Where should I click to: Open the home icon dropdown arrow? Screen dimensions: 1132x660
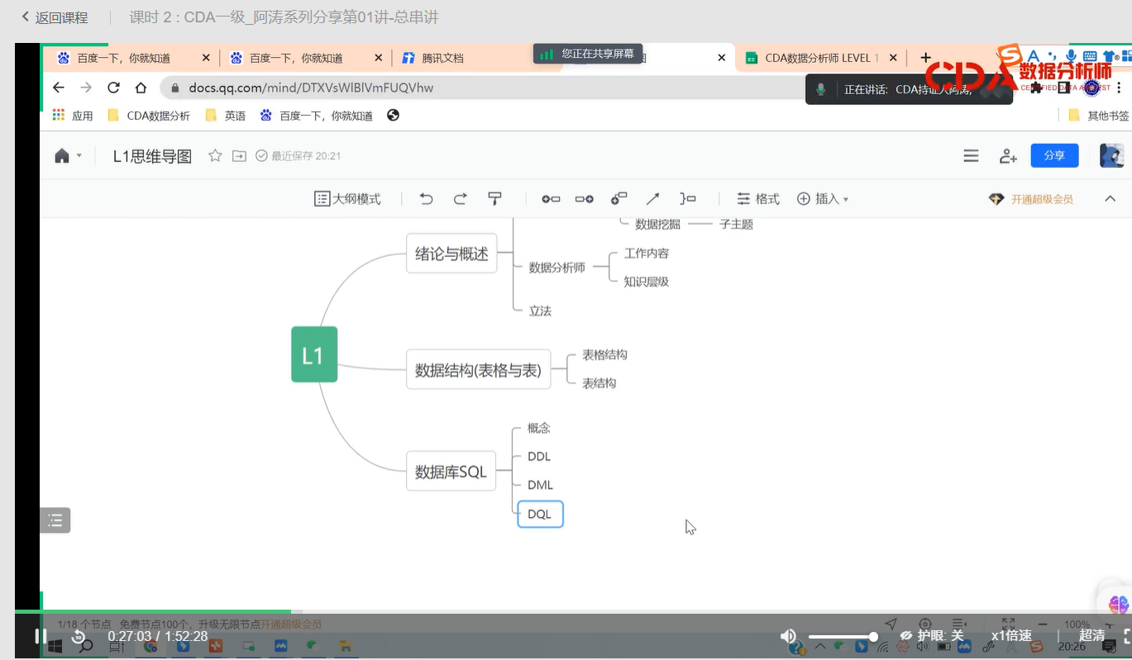79,156
